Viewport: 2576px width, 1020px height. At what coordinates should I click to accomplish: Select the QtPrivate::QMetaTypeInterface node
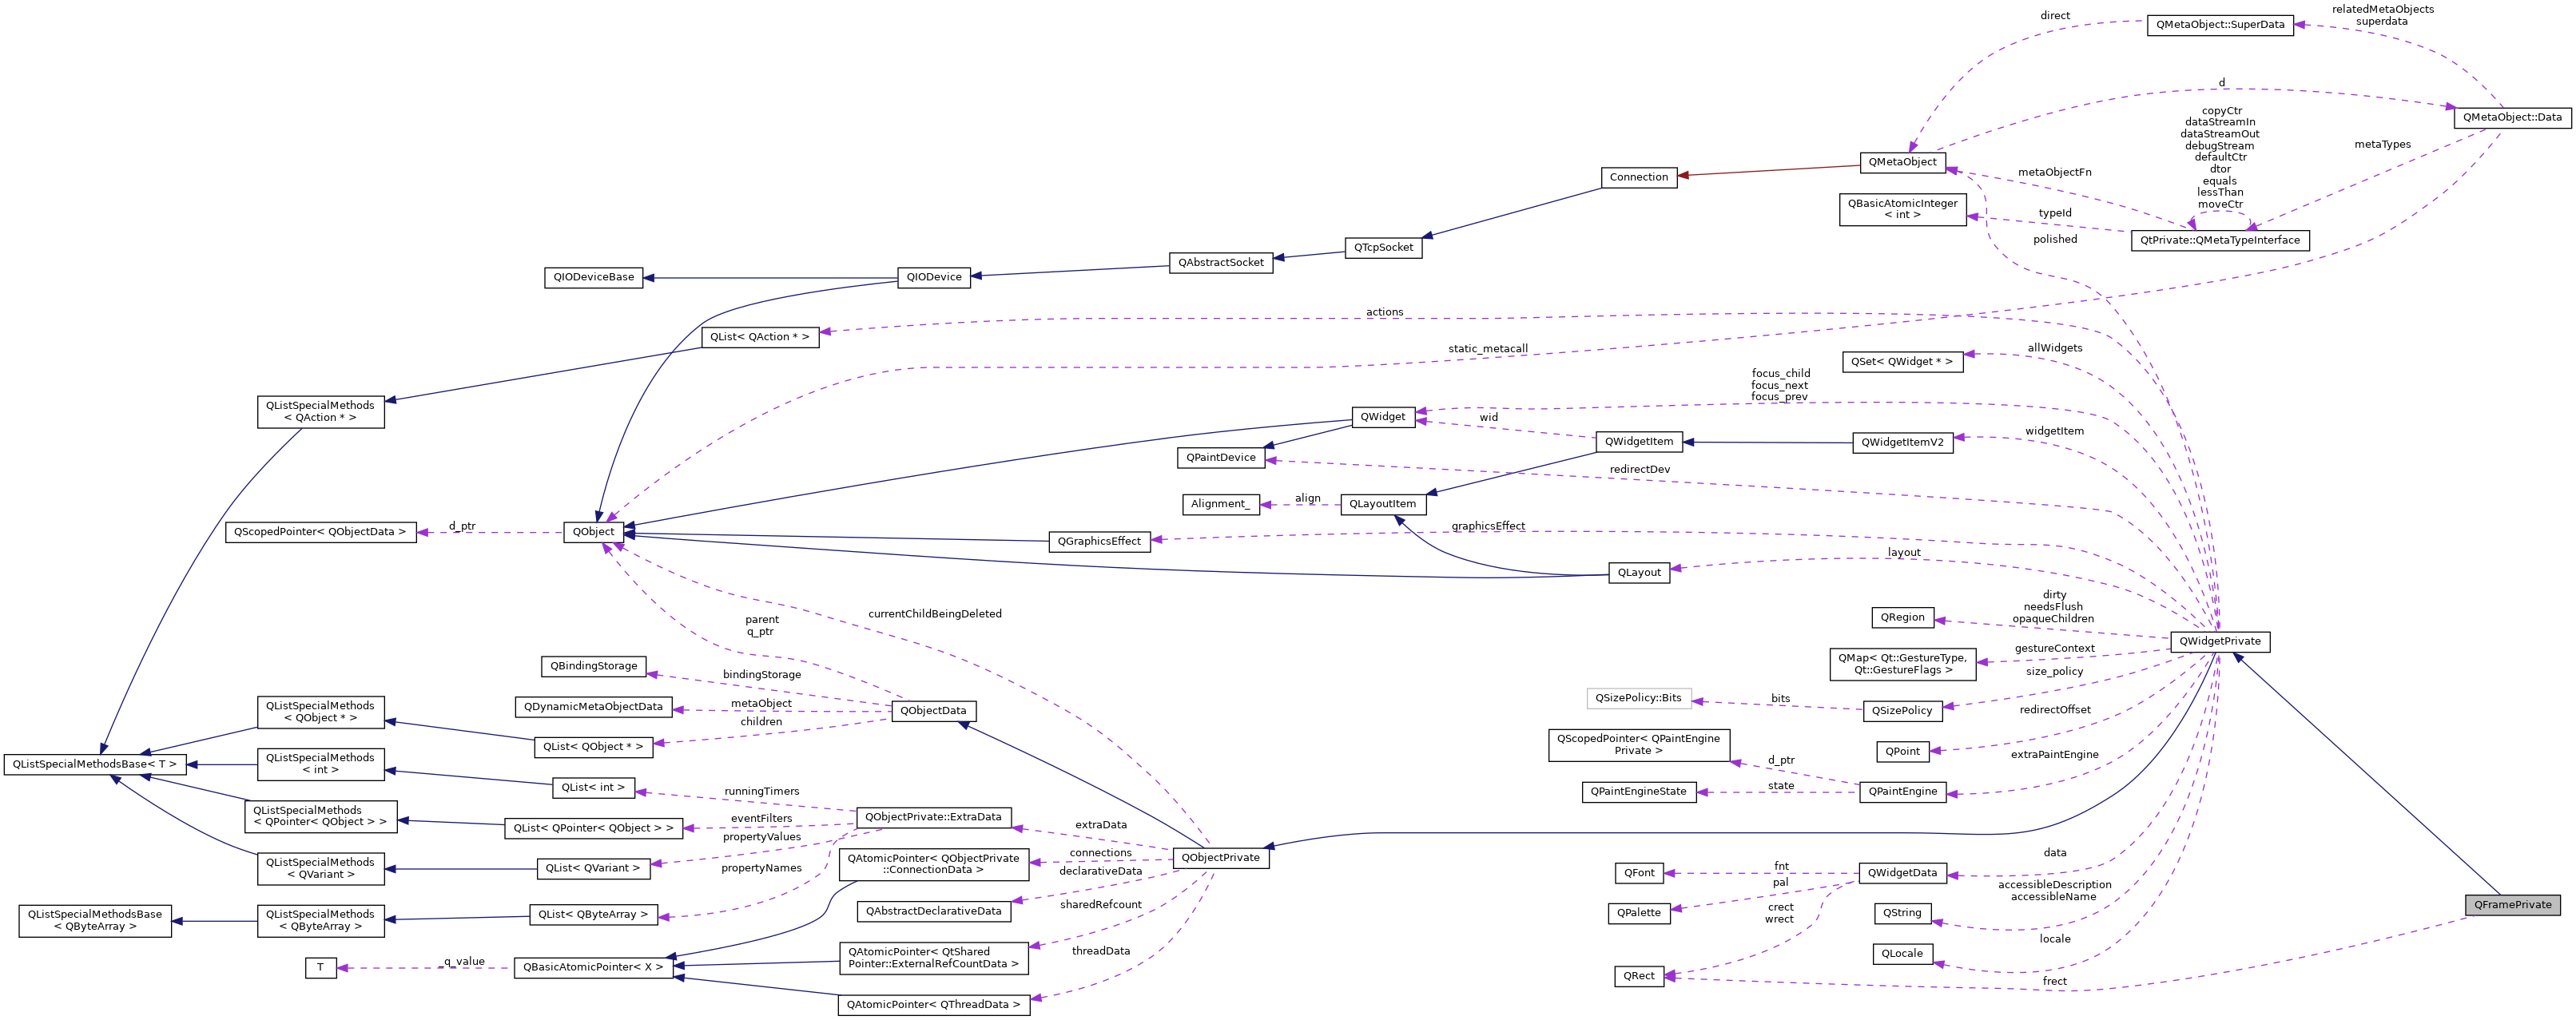tap(2220, 241)
